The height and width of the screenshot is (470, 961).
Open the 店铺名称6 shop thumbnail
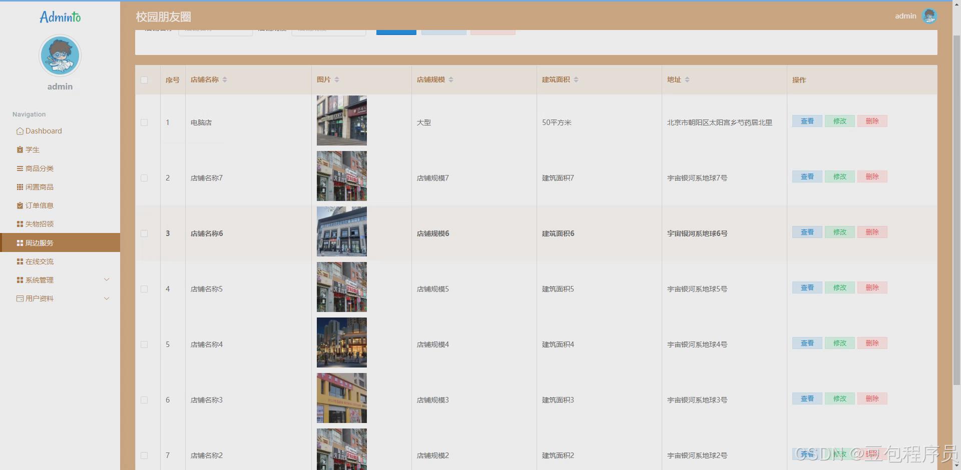coord(342,231)
